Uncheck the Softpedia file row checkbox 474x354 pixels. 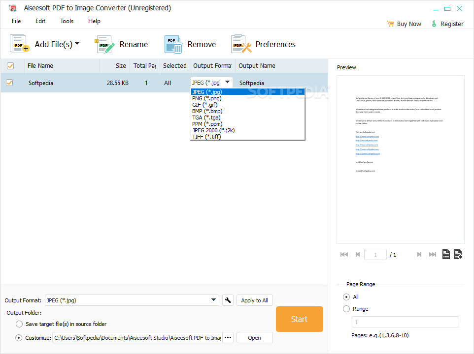pos(9,83)
